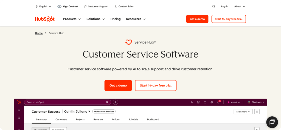
Task: Click the HubSpot sprocket icon in app
Action: [x=19, y=102]
